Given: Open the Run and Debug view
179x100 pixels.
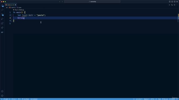Looking at the screenshot, I should coord(2,19).
